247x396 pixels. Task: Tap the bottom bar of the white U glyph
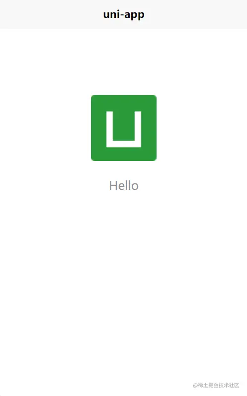pyautogui.click(x=124, y=144)
